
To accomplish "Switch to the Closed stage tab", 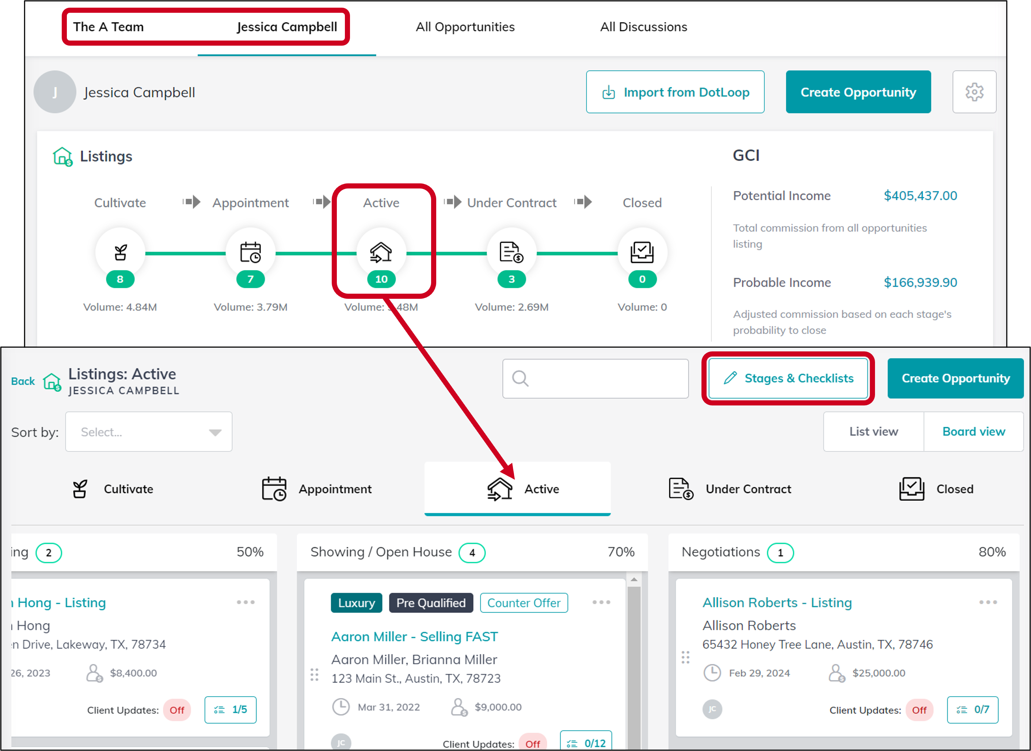I will coord(936,489).
